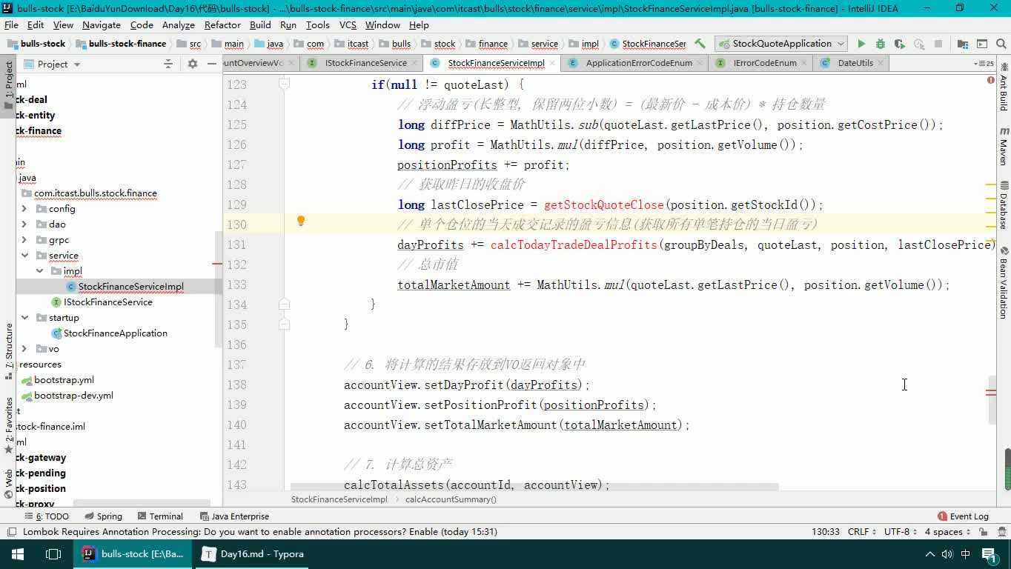Open the Structure tool window

9,352
